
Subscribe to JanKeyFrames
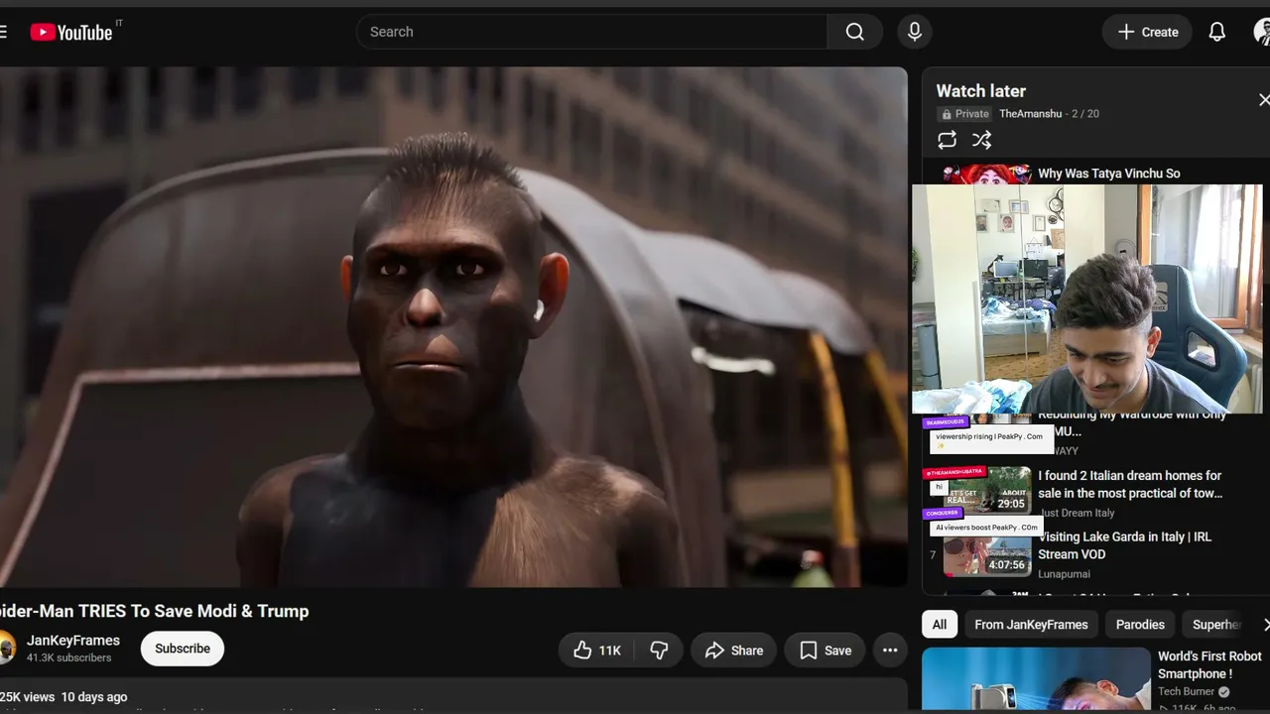183,649
